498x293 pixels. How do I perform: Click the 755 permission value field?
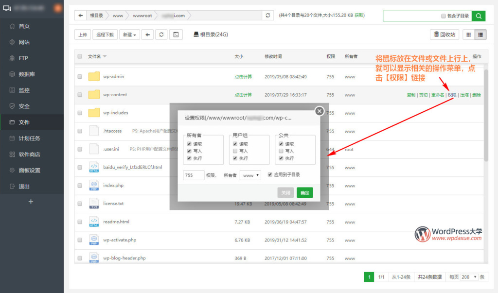tap(194, 175)
